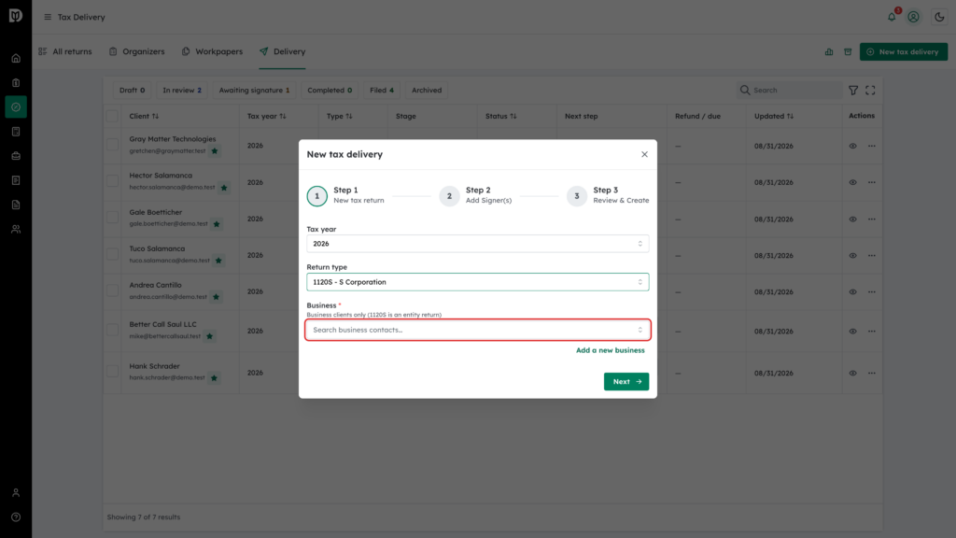Filter by Draft status
Viewport: 956px width, 538px height.
[133, 91]
